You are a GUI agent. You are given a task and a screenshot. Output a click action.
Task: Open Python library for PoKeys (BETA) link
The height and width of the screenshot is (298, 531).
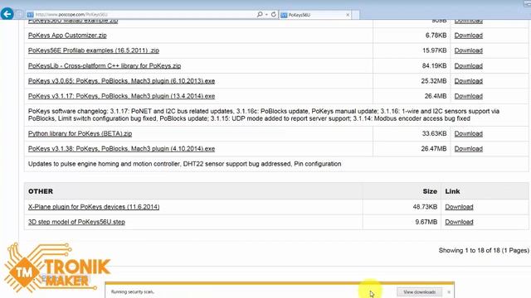coord(80,134)
